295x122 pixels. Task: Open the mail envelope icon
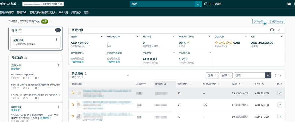click(x=289, y=4)
